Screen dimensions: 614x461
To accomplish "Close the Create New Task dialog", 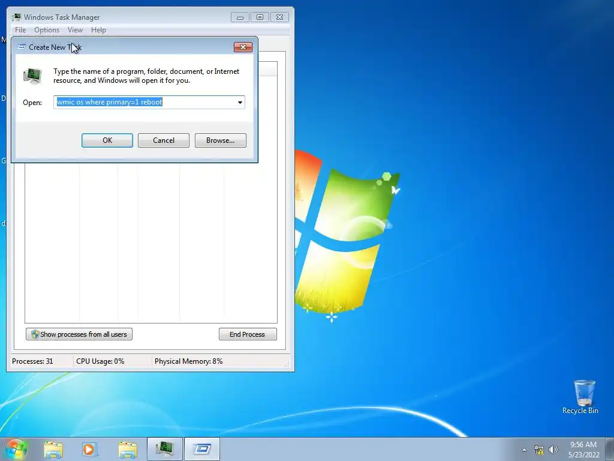I will 243,47.
